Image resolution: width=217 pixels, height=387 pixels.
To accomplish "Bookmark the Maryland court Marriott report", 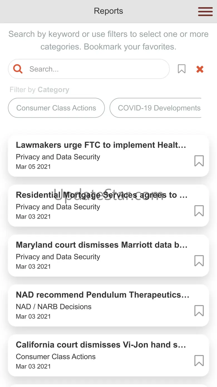I will [199, 261].
